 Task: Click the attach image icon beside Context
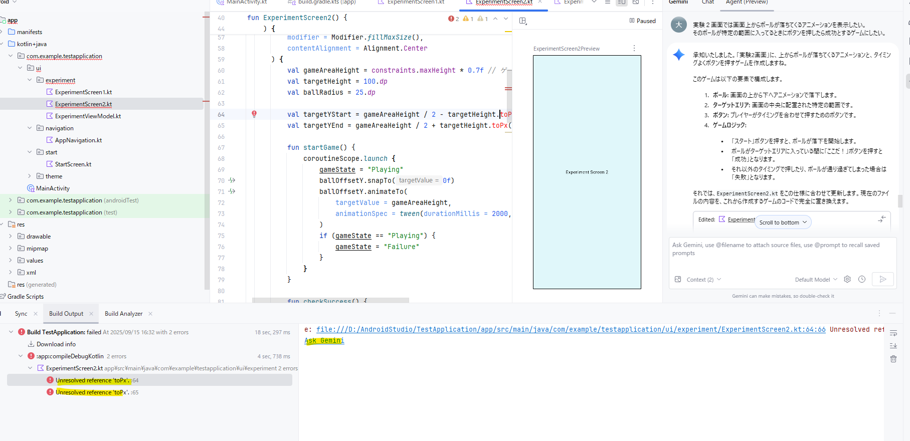click(x=678, y=279)
